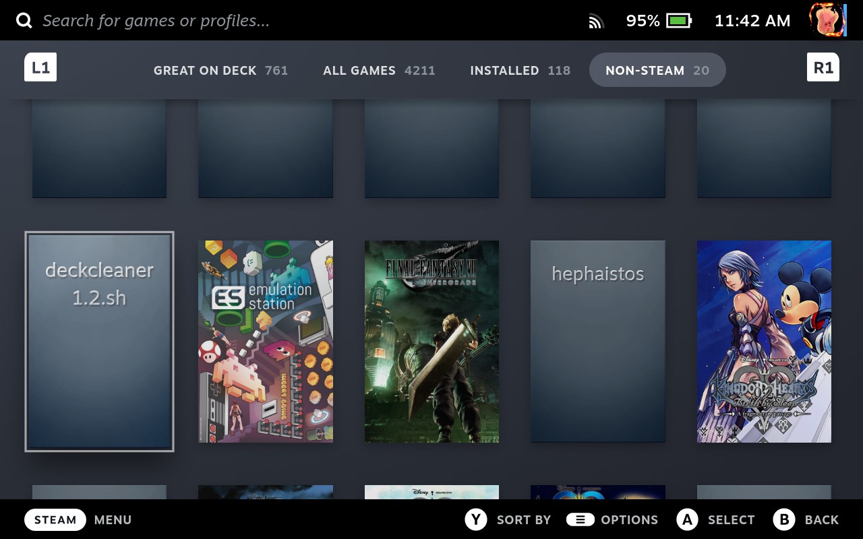Viewport: 863px width, 539px height.
Task: Click the A button select icon
Action: 687,519
